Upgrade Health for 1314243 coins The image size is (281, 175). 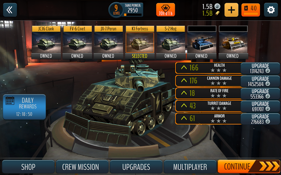260,68
